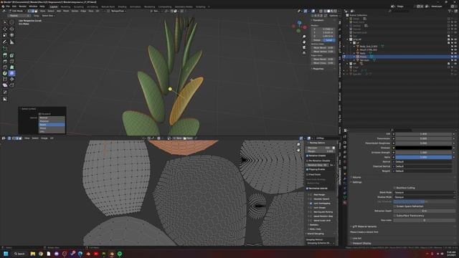Click the Local orientation button

tap(328, 40)
